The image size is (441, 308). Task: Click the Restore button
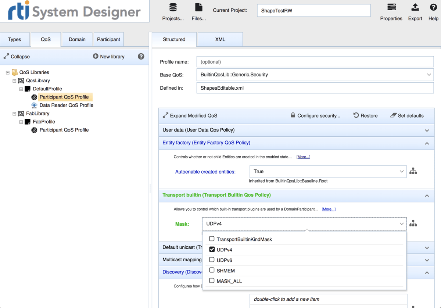tap(365, 115)
